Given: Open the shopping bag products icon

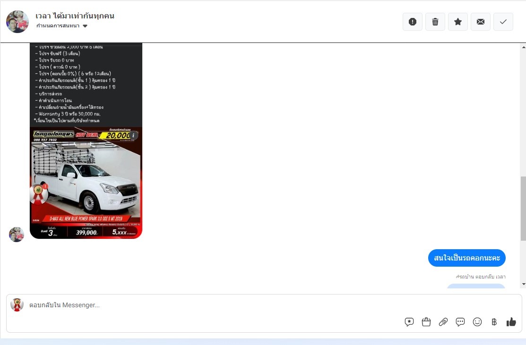Looking at the screenshot, I should pyautogui.click(x=426, y=322).
